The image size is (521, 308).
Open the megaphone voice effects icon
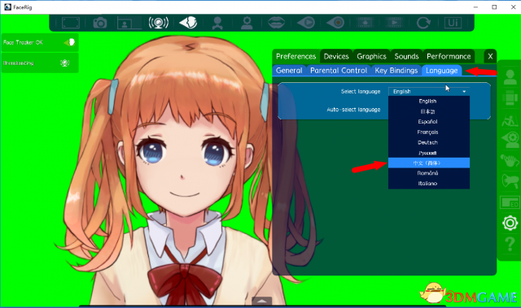click(510, 181)
